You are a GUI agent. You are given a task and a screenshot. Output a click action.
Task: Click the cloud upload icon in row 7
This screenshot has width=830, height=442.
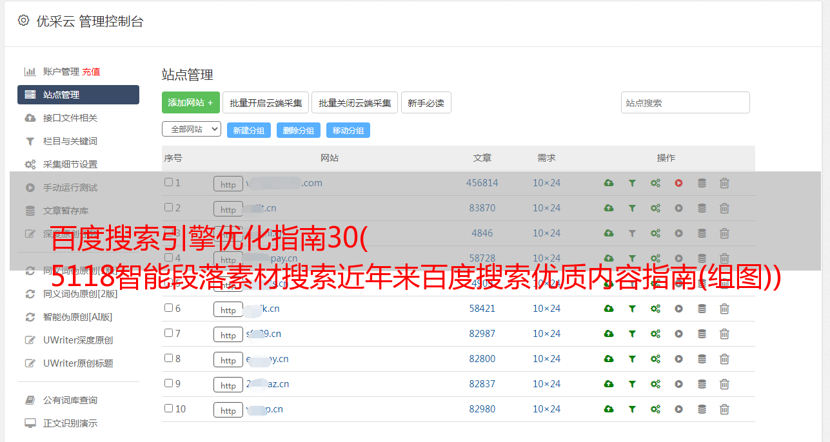[609, 334]
